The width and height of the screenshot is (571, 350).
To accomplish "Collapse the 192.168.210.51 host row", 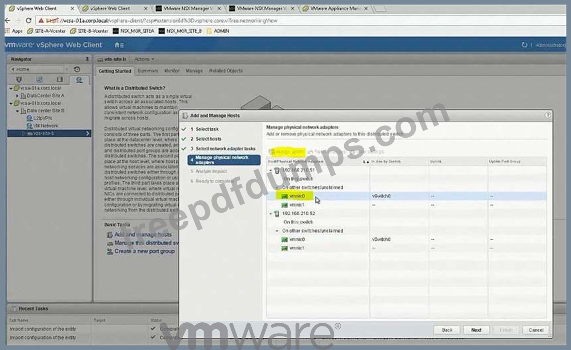I will tap(271, 170).
